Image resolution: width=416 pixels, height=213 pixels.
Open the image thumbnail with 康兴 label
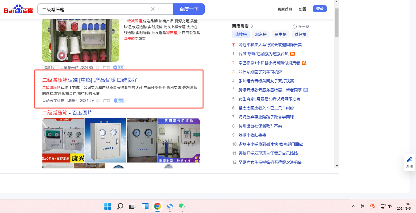tap(63, 140)
